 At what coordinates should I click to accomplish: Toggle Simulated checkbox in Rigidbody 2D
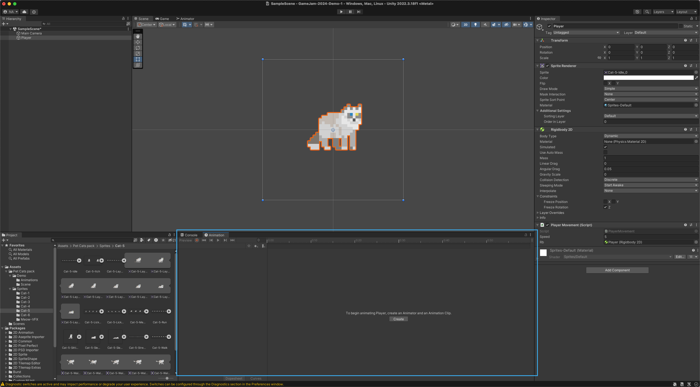coord(605,147)
